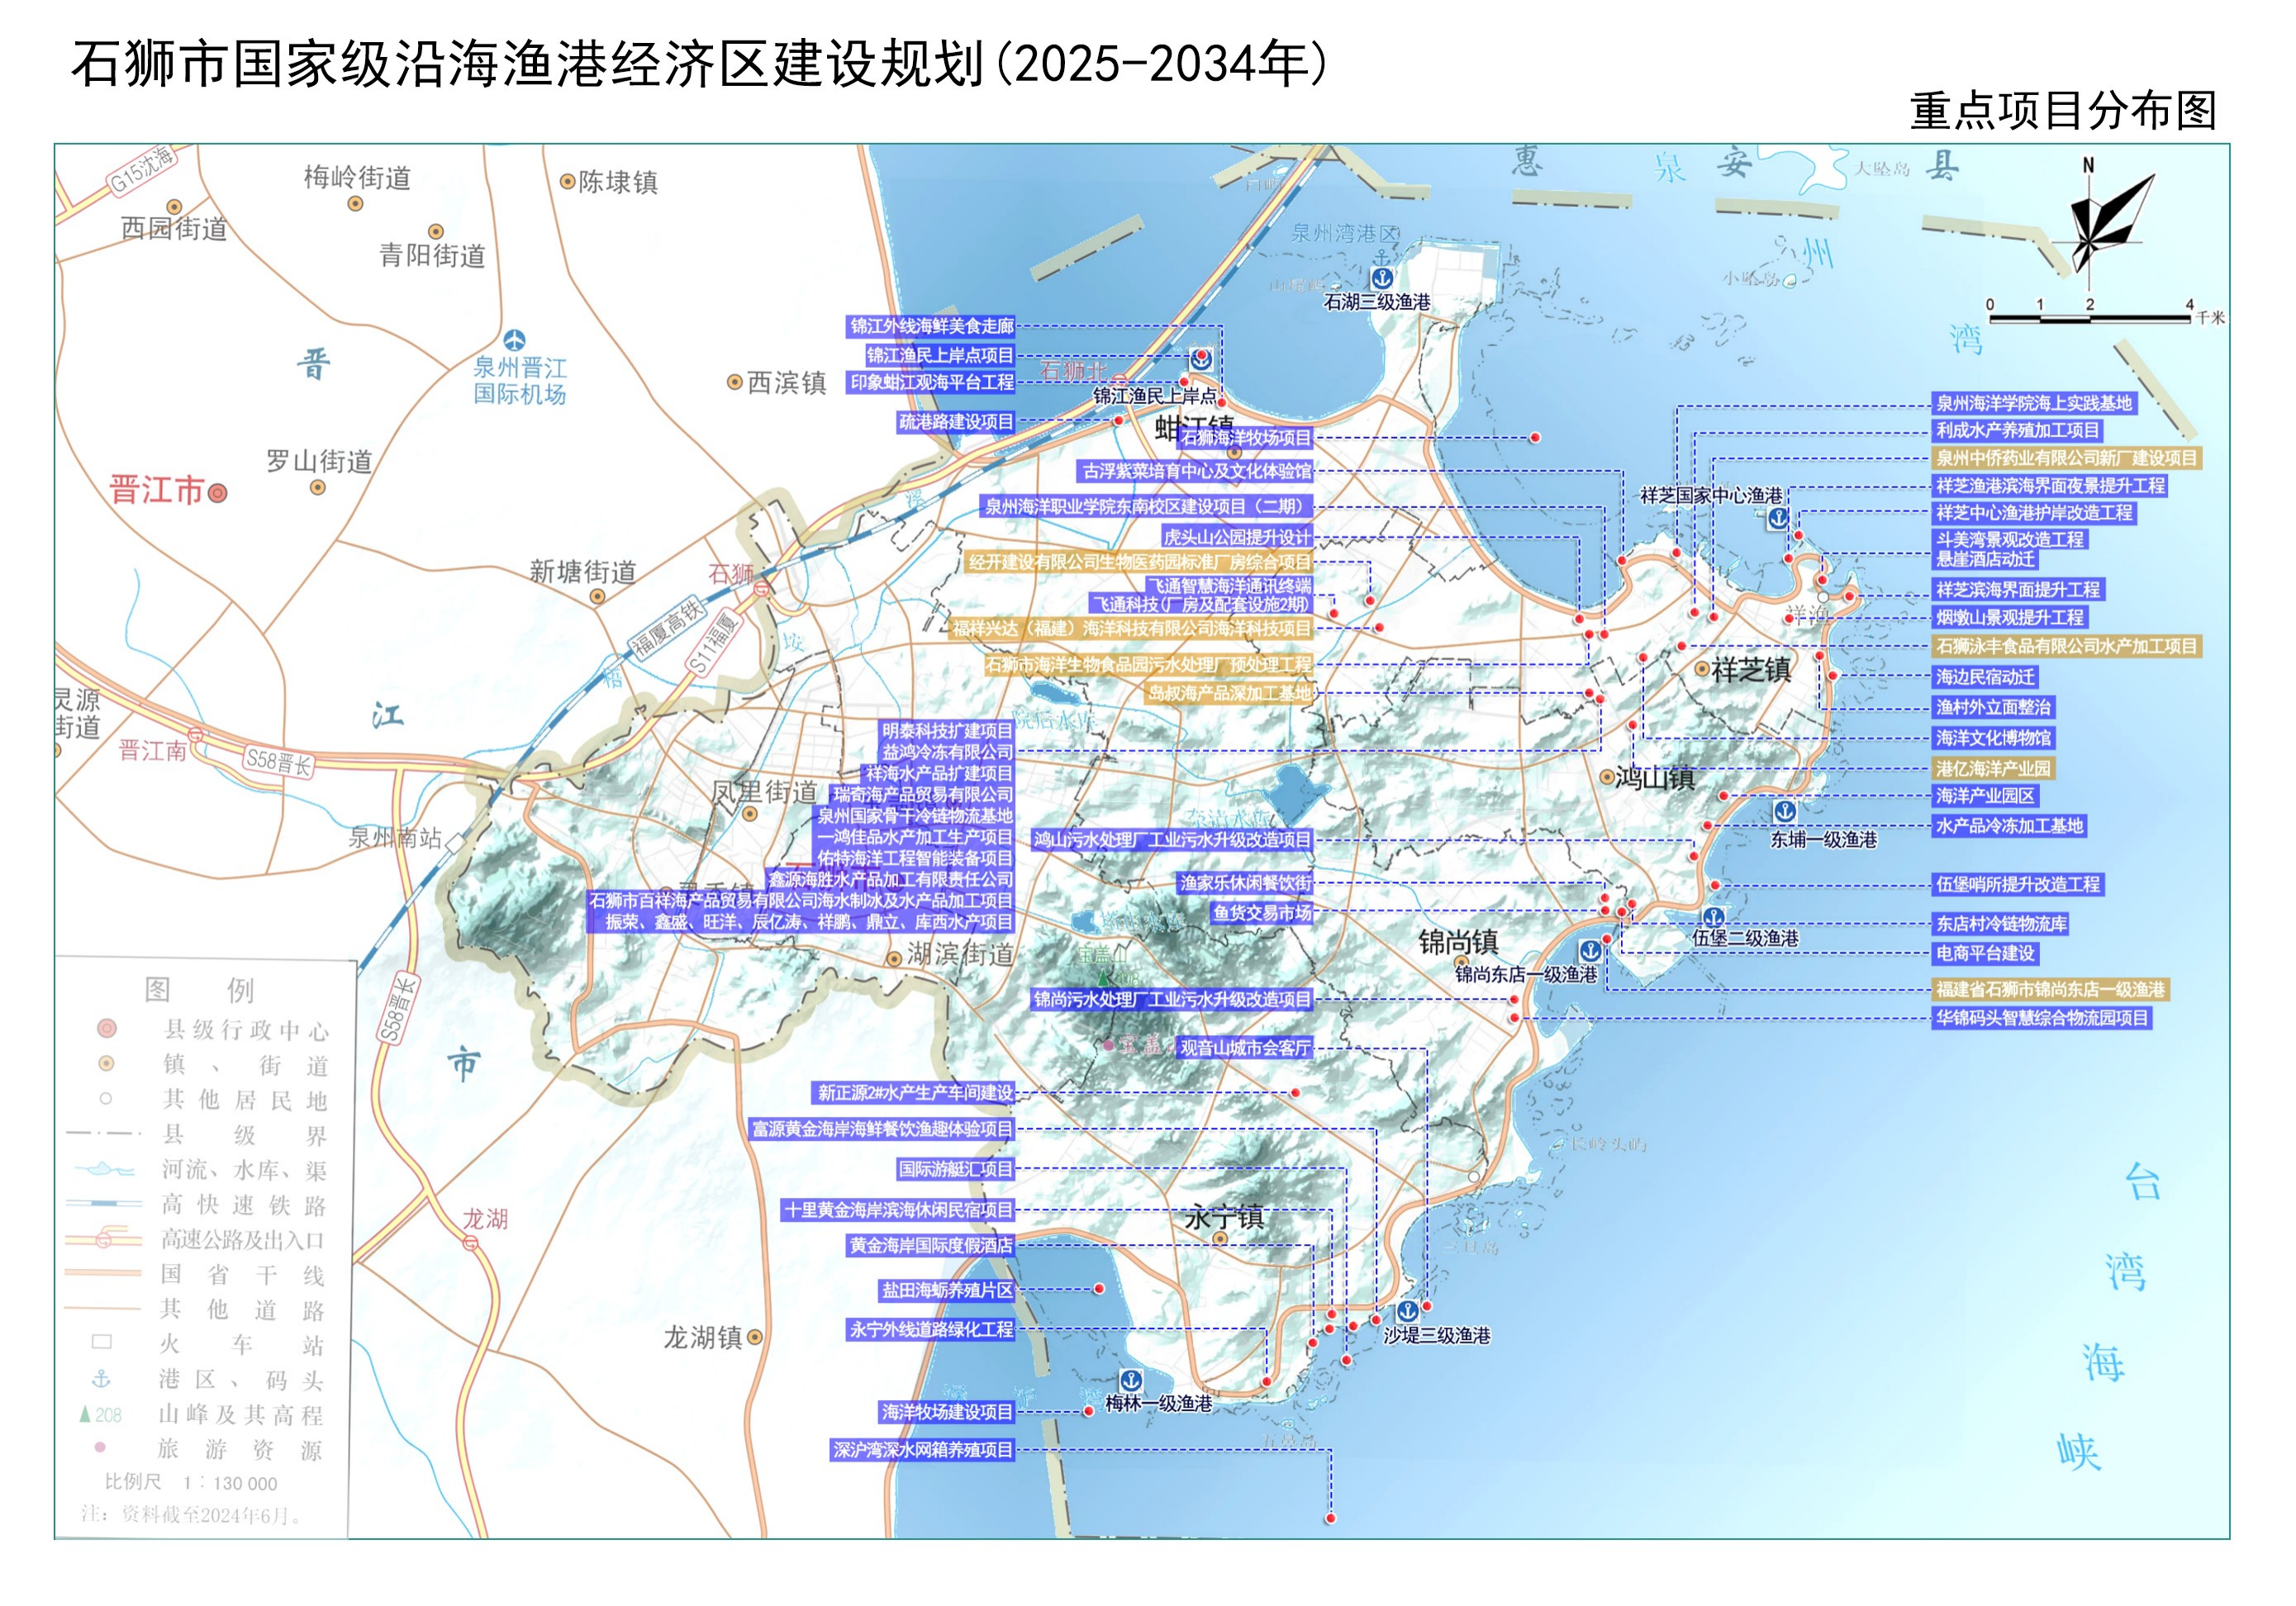
Task: Click the kilometer scale bar
Action: tap(2089, 319)
